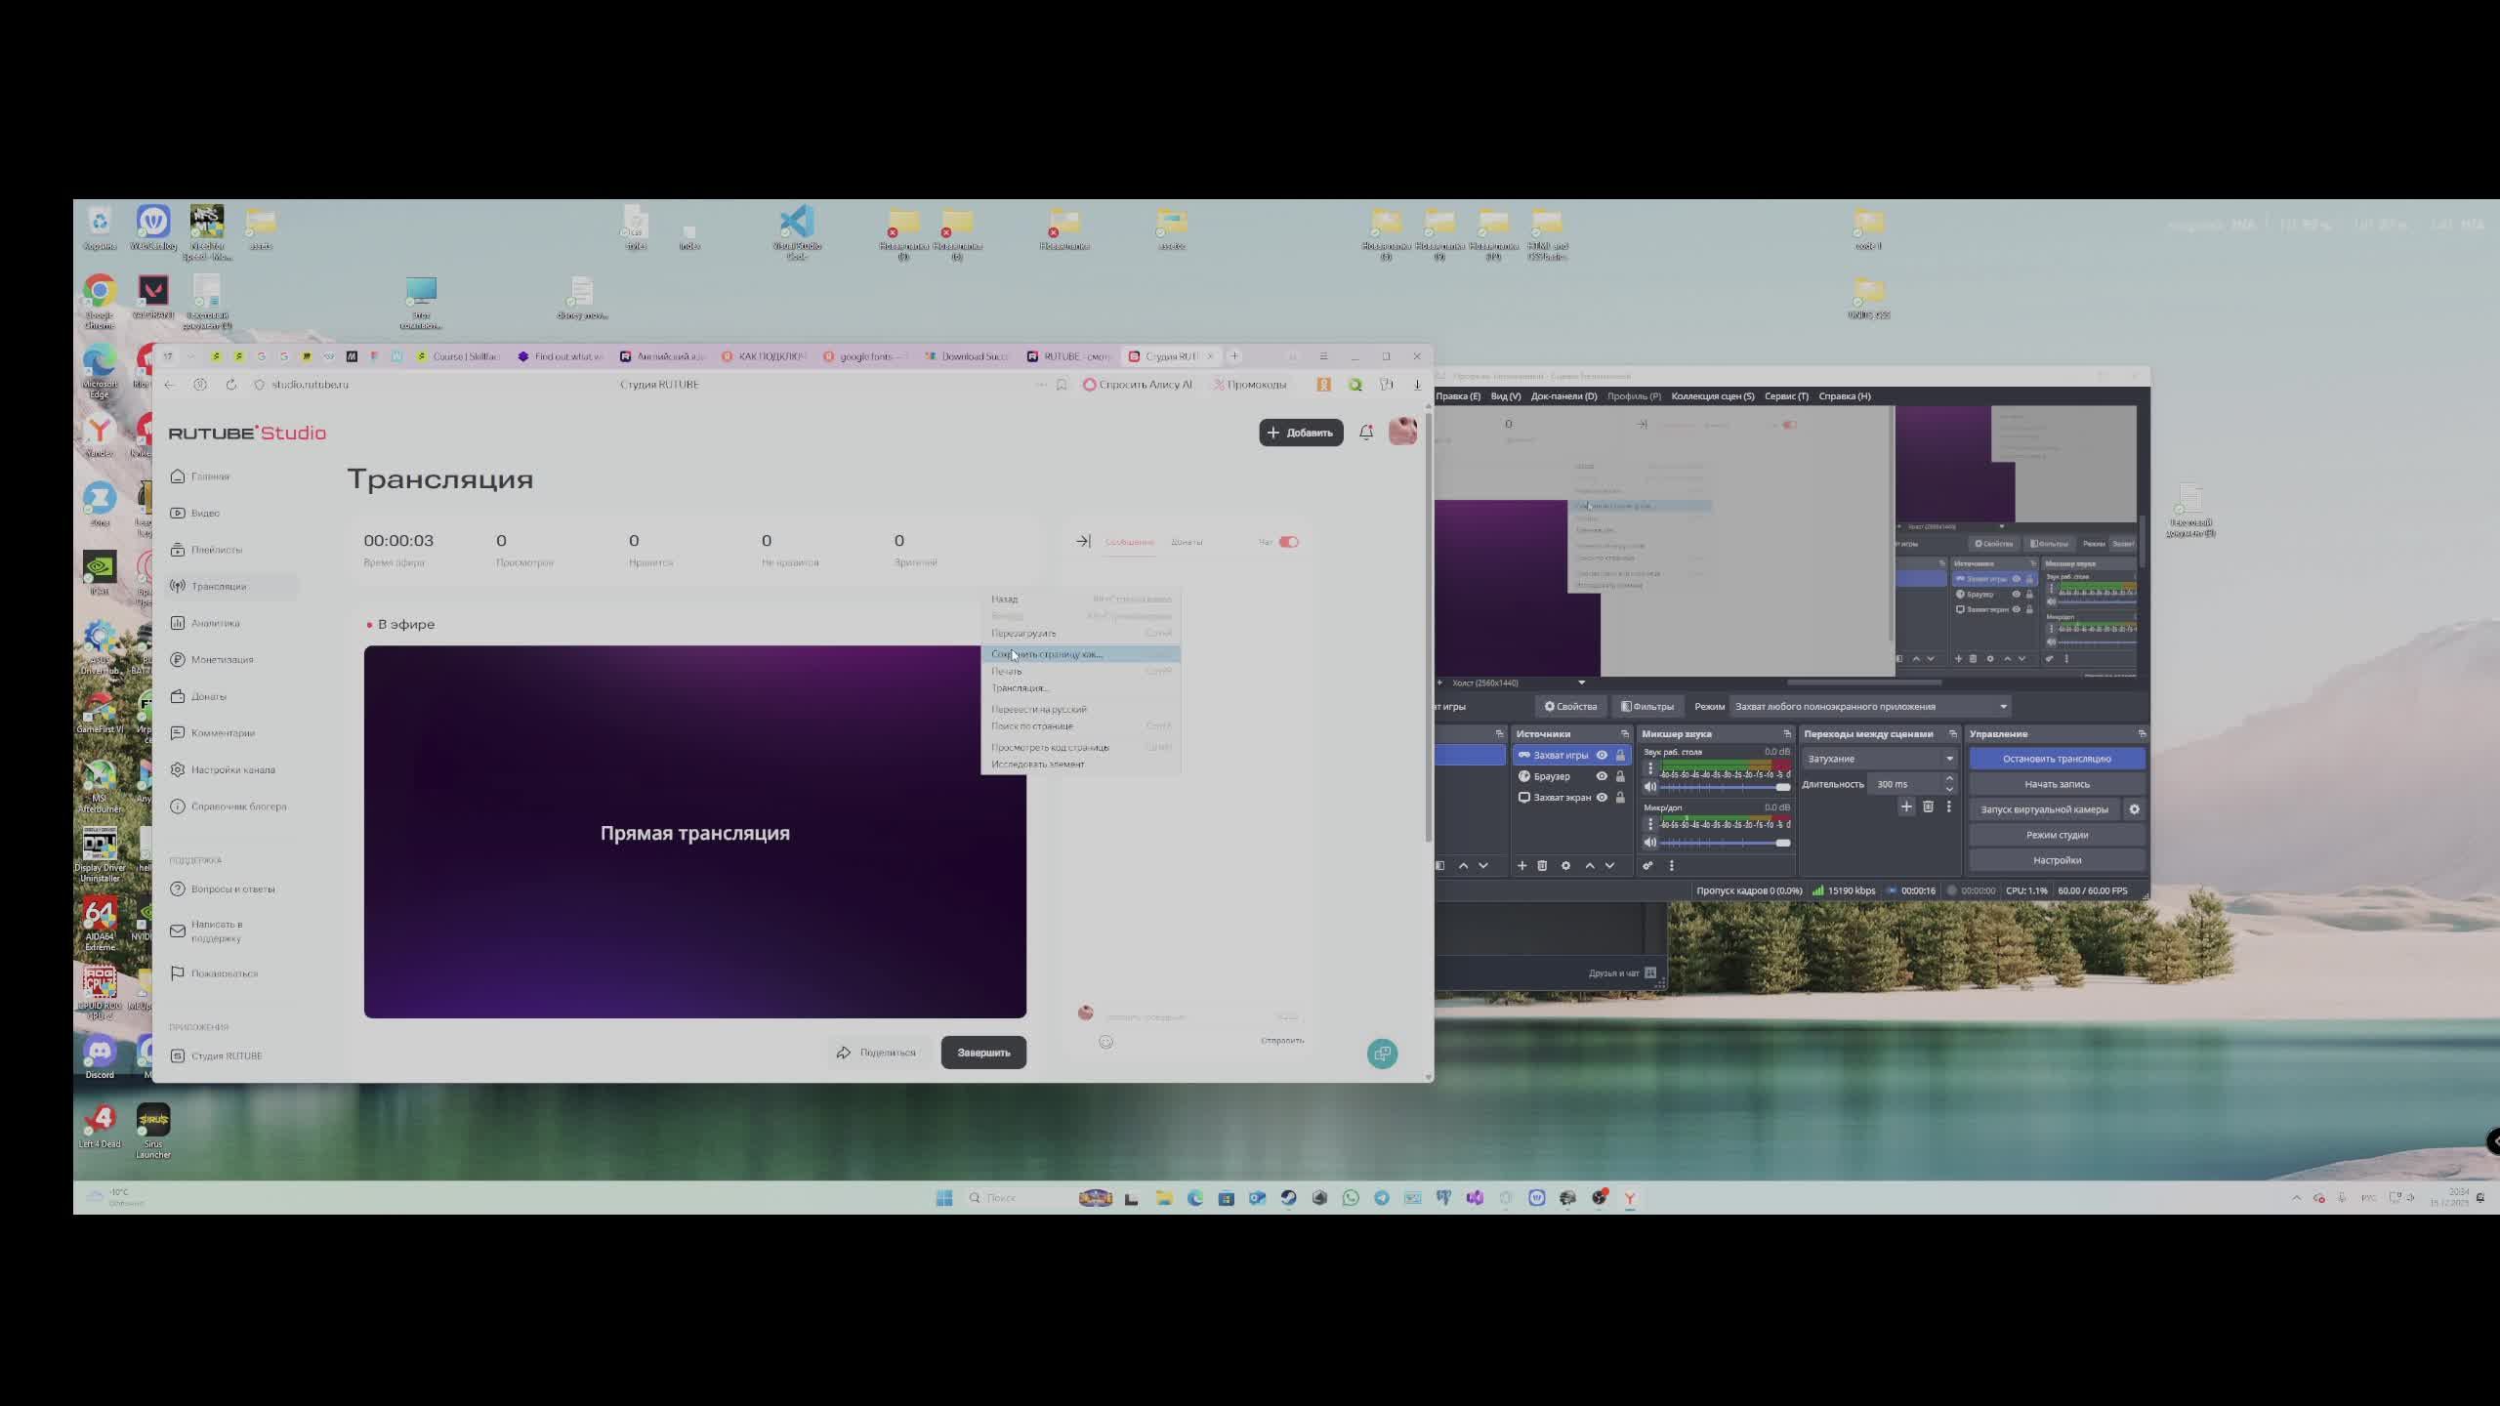Open the Комментарии sidebar section
Image resolution: width=2500 pixels, height=1406 pixels.
pos(213,733)
